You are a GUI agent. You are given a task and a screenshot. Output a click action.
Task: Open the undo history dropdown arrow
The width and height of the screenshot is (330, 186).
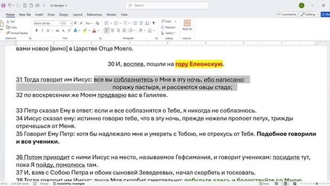coord(13,6)
